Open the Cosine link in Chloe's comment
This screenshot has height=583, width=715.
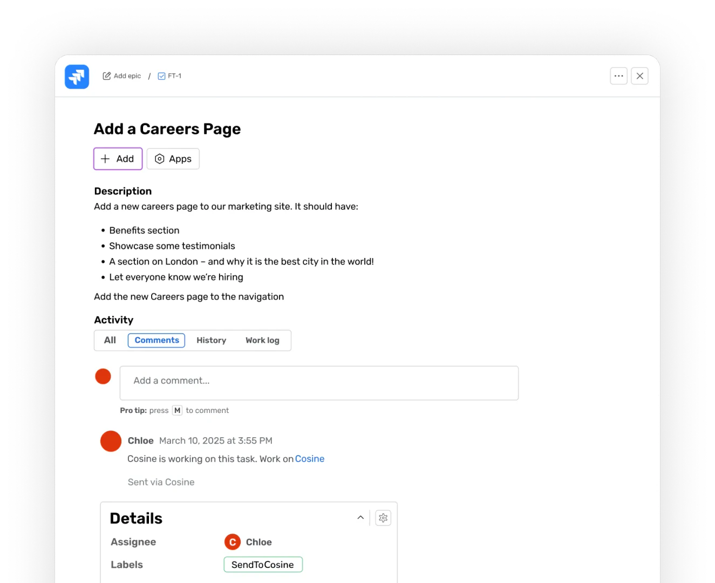(x=310, y=459)
